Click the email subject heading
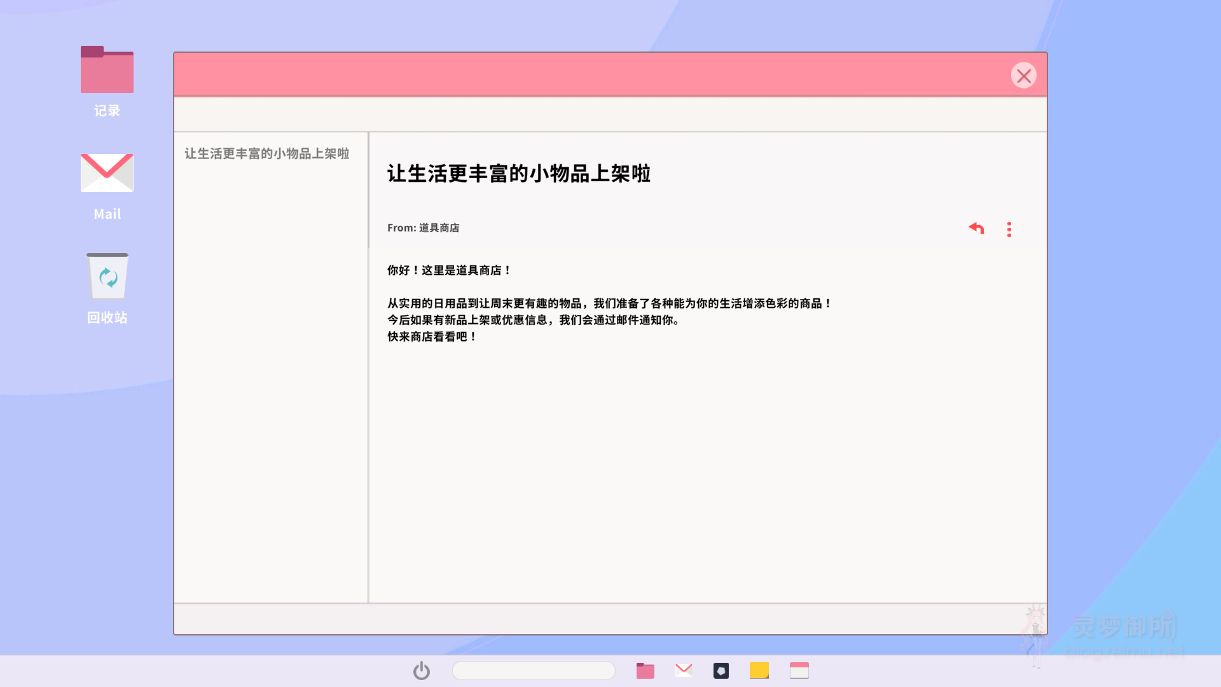Image resolution: width=1221 pixels, height=687 pixels. click(x=519, y=174)
